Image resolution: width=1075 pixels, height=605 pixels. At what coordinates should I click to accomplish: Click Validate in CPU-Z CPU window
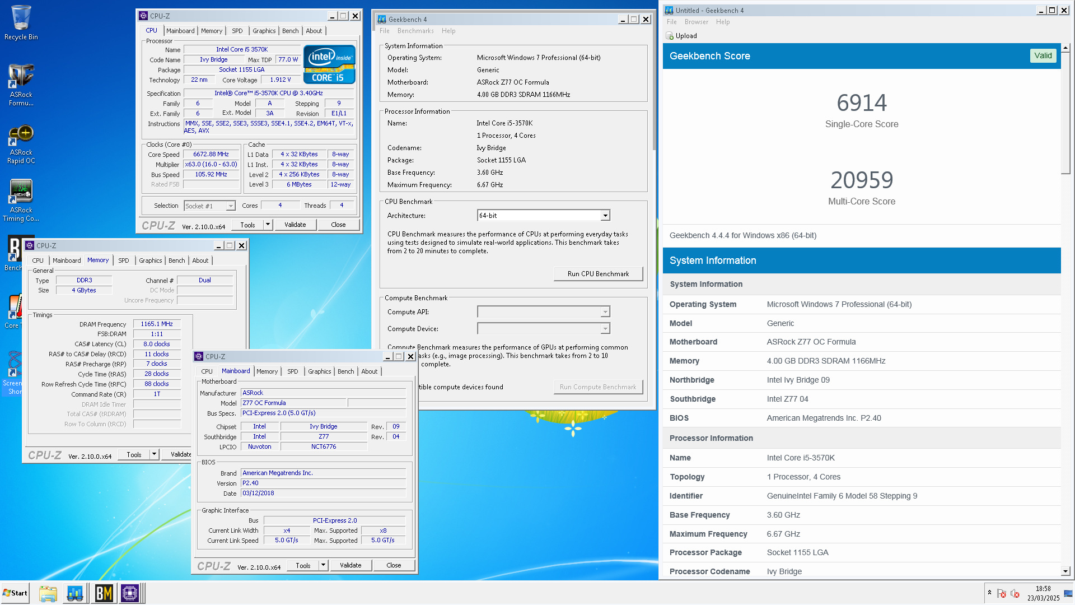click(x=295, y=225)
